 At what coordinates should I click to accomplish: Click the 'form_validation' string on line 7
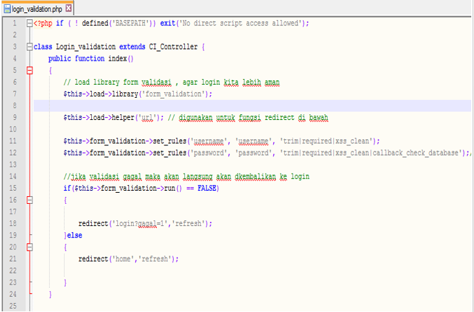click(x=173, y=94)
